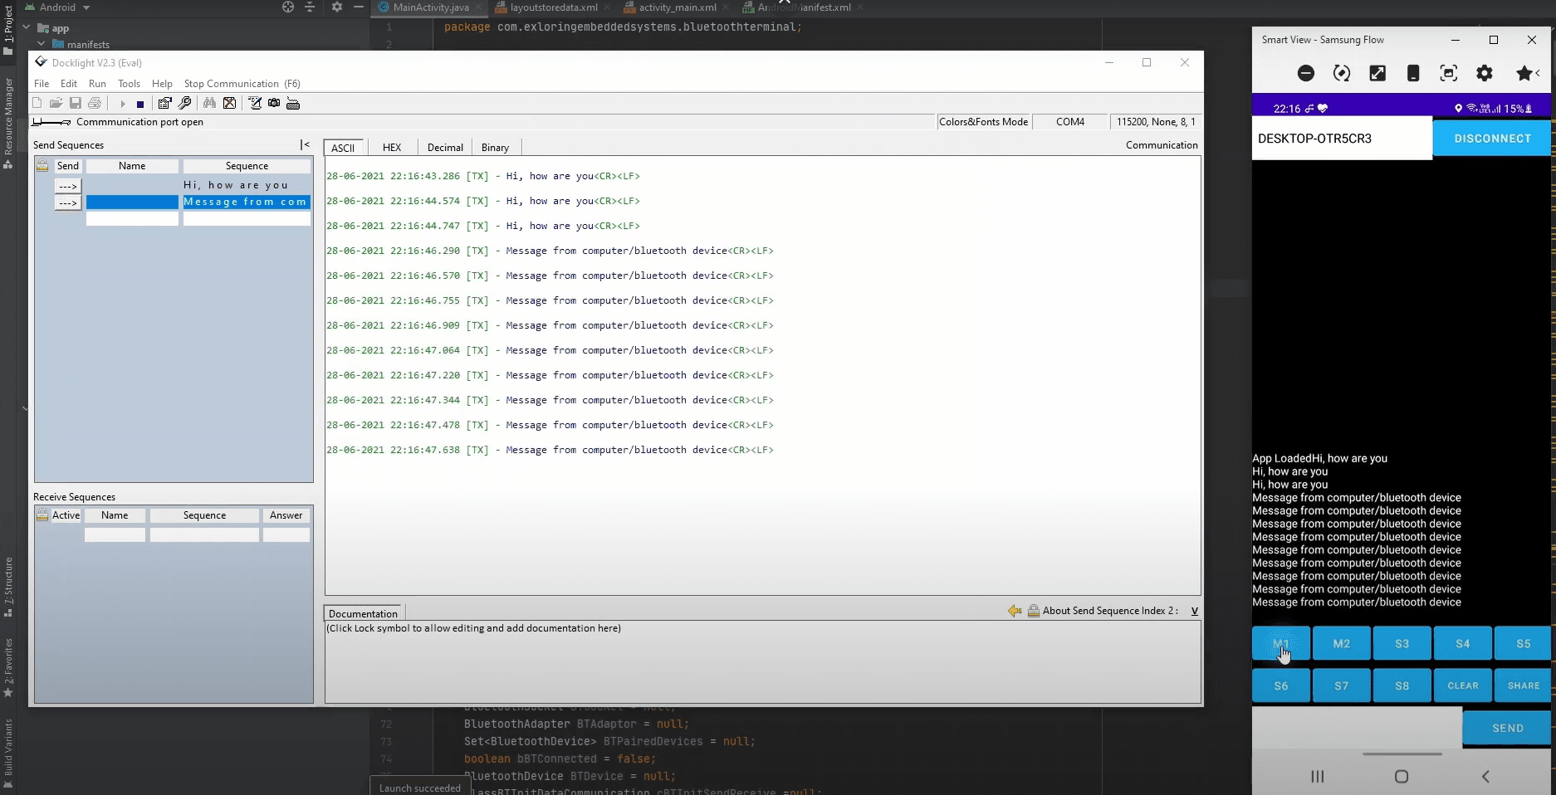Click the rotate screen icon in Samsung Flow
This screenshot has height=795, width=1556.
(x=1342, y=73)
